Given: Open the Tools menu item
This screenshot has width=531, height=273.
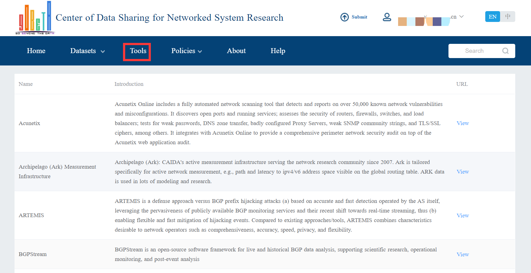Looking at the screenshot, I should point(138,51).
